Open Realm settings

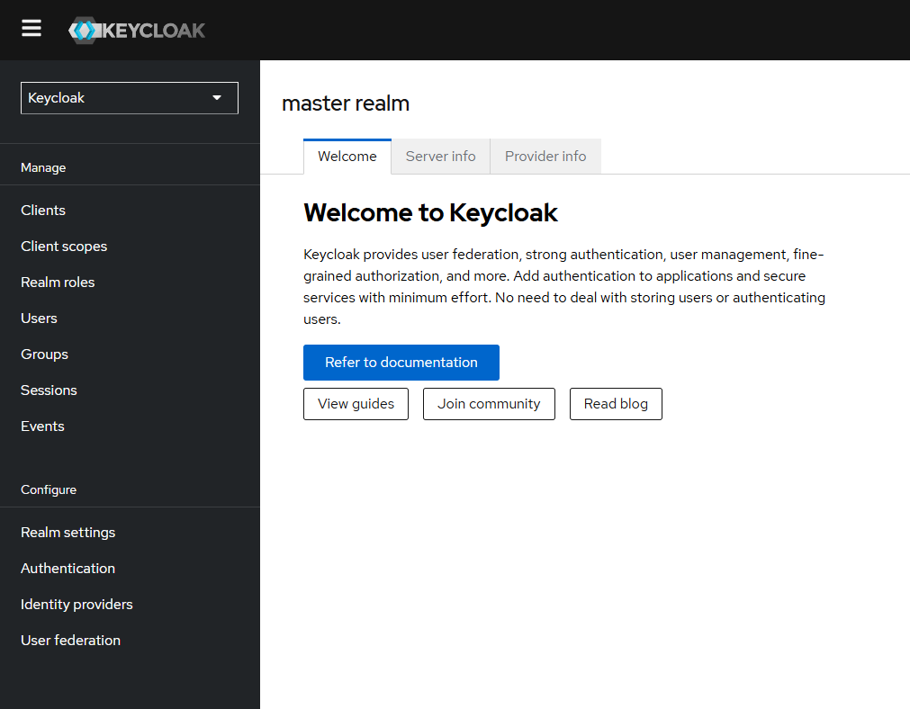pyautogui.click(x=68, y=532)
